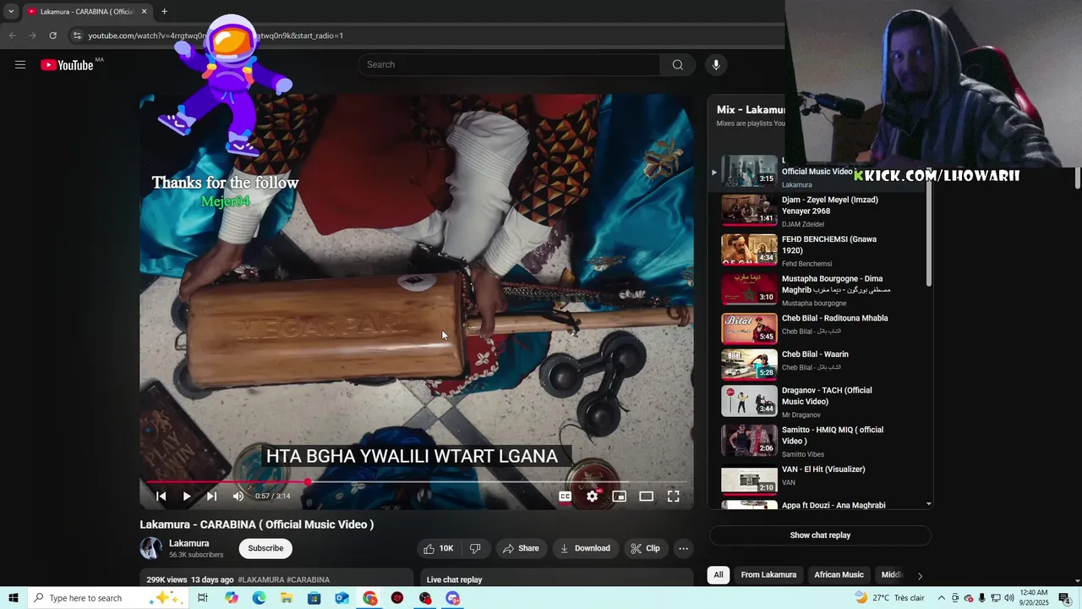
Task: Open File Explorer from the taskbar
Action: (x=287, y=598)
